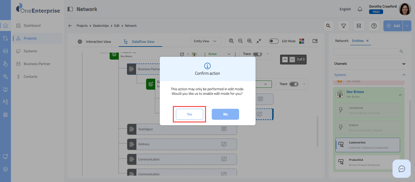Click the fit-to-screen arrows icon
This screenshot has width=415, height=182.
coord(259,41)
